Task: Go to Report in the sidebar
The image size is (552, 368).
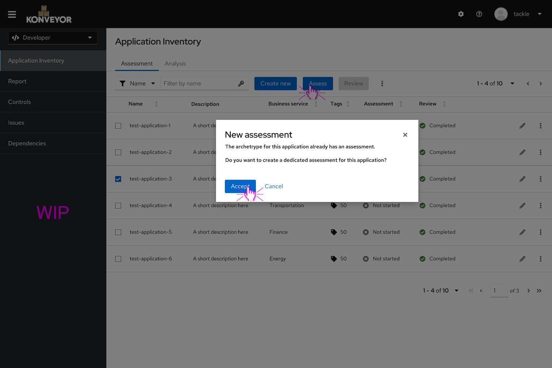Action: pyautogui.click(x=17, y=81)
